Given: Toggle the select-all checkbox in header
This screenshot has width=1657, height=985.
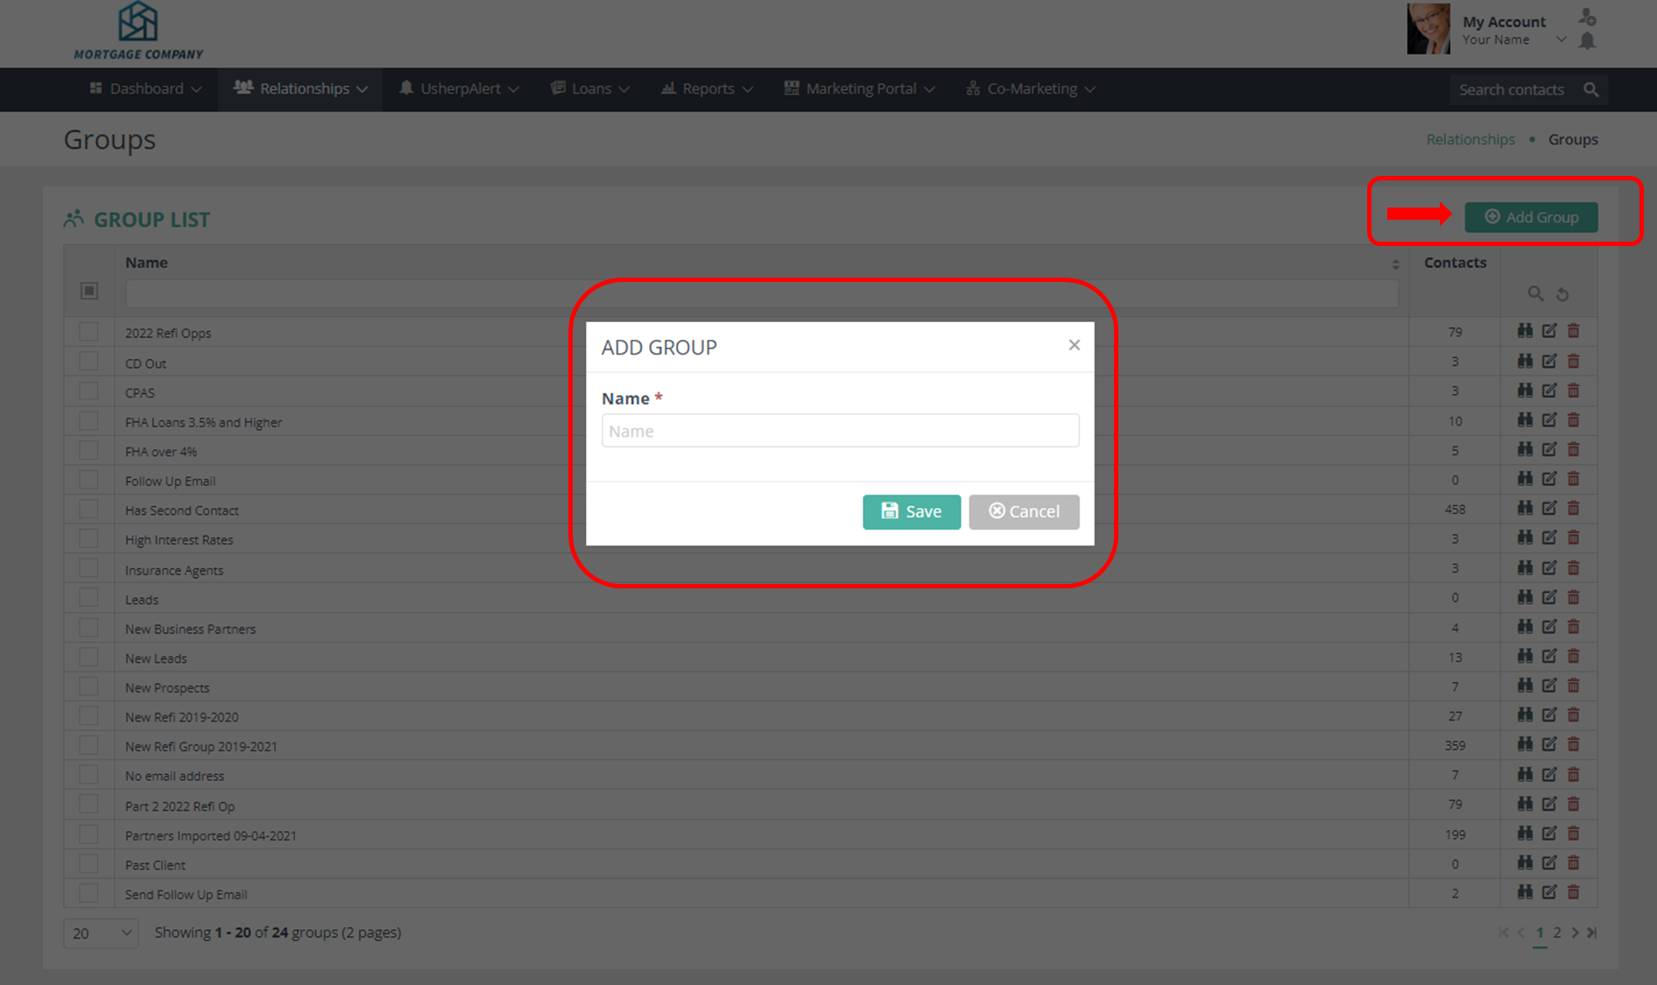Looking at the screenshot, I should coord(88,291).
